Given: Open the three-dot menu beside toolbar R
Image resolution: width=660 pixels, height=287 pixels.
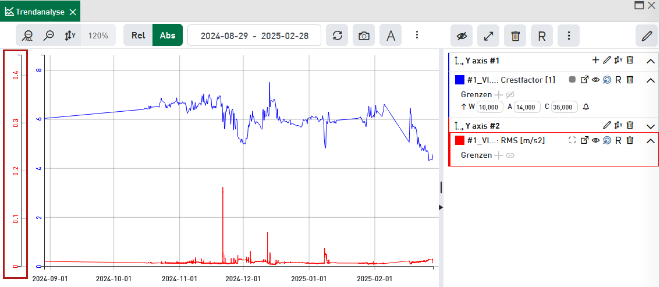Looking at the screenshot, I should point(569,36).
